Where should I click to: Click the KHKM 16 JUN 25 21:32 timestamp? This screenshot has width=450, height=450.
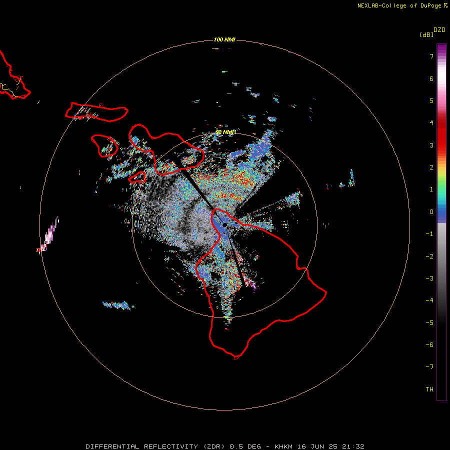(x=319, y=446)
